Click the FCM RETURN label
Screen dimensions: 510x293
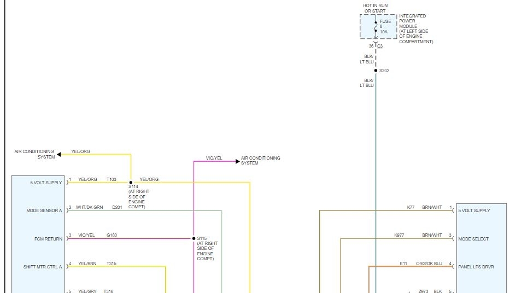point(48,239)
